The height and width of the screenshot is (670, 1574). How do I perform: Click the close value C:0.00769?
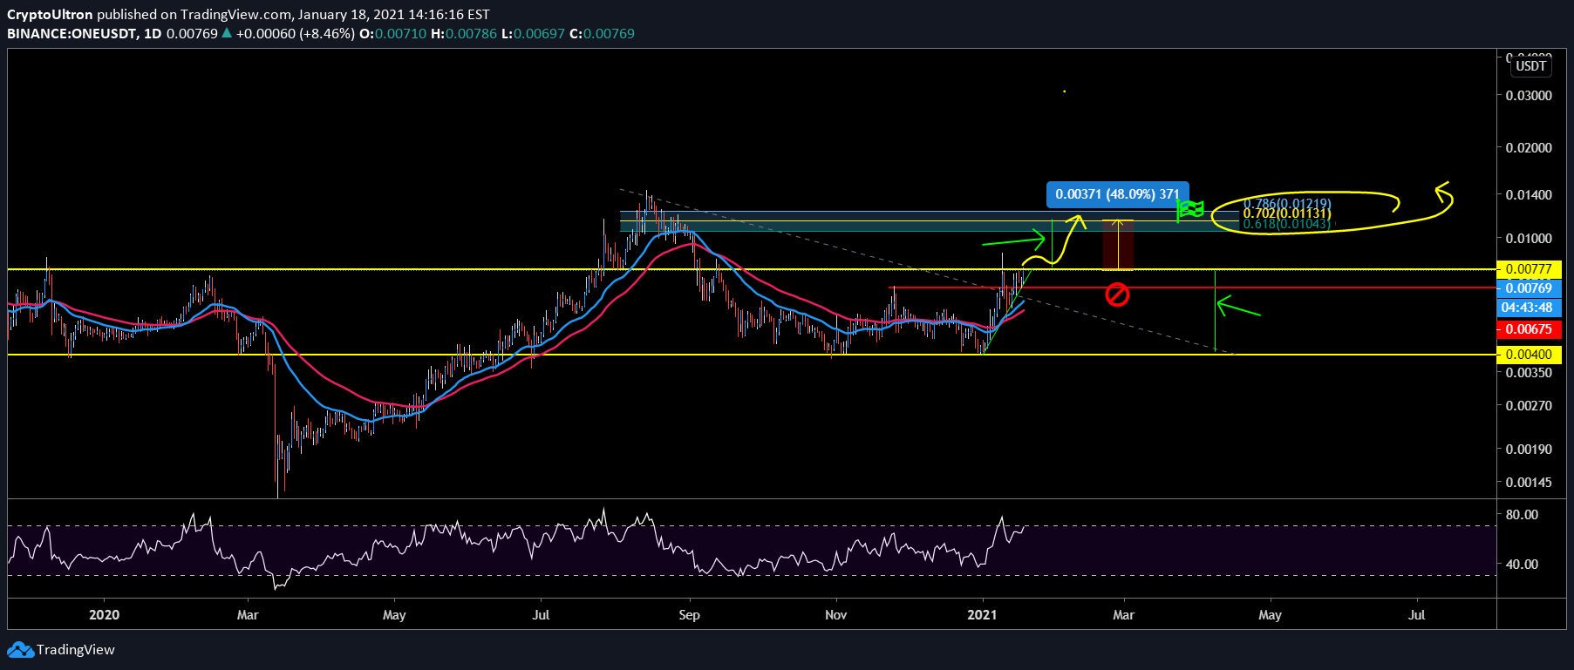pyautogui.click(x=603, y=33)
